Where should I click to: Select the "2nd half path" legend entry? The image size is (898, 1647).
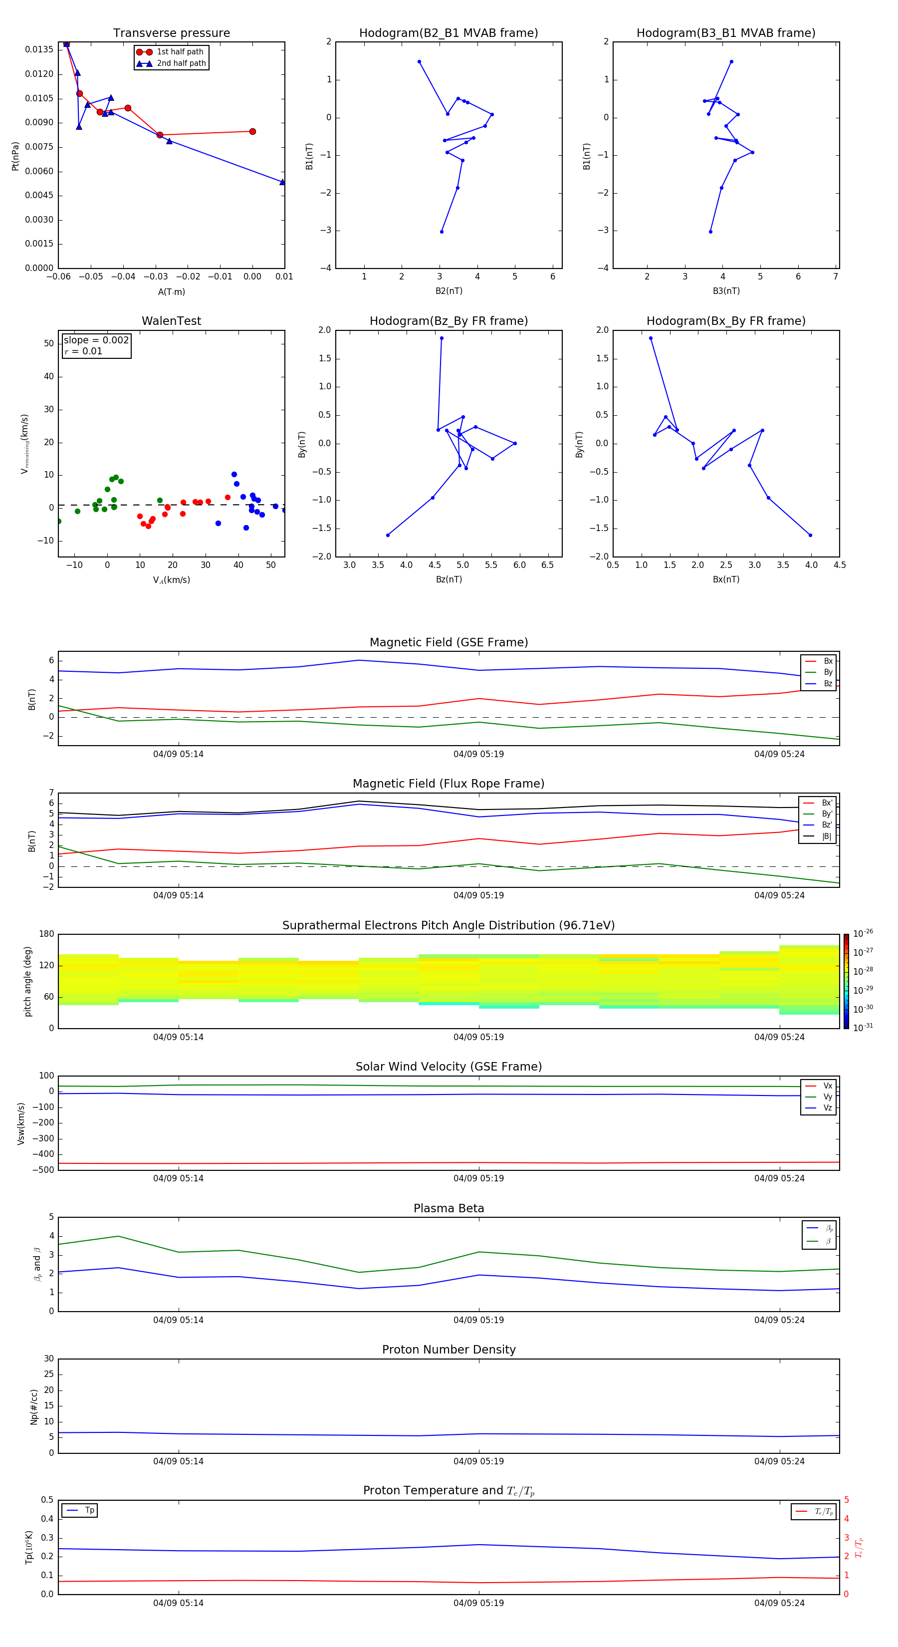[x=171, y=63]
